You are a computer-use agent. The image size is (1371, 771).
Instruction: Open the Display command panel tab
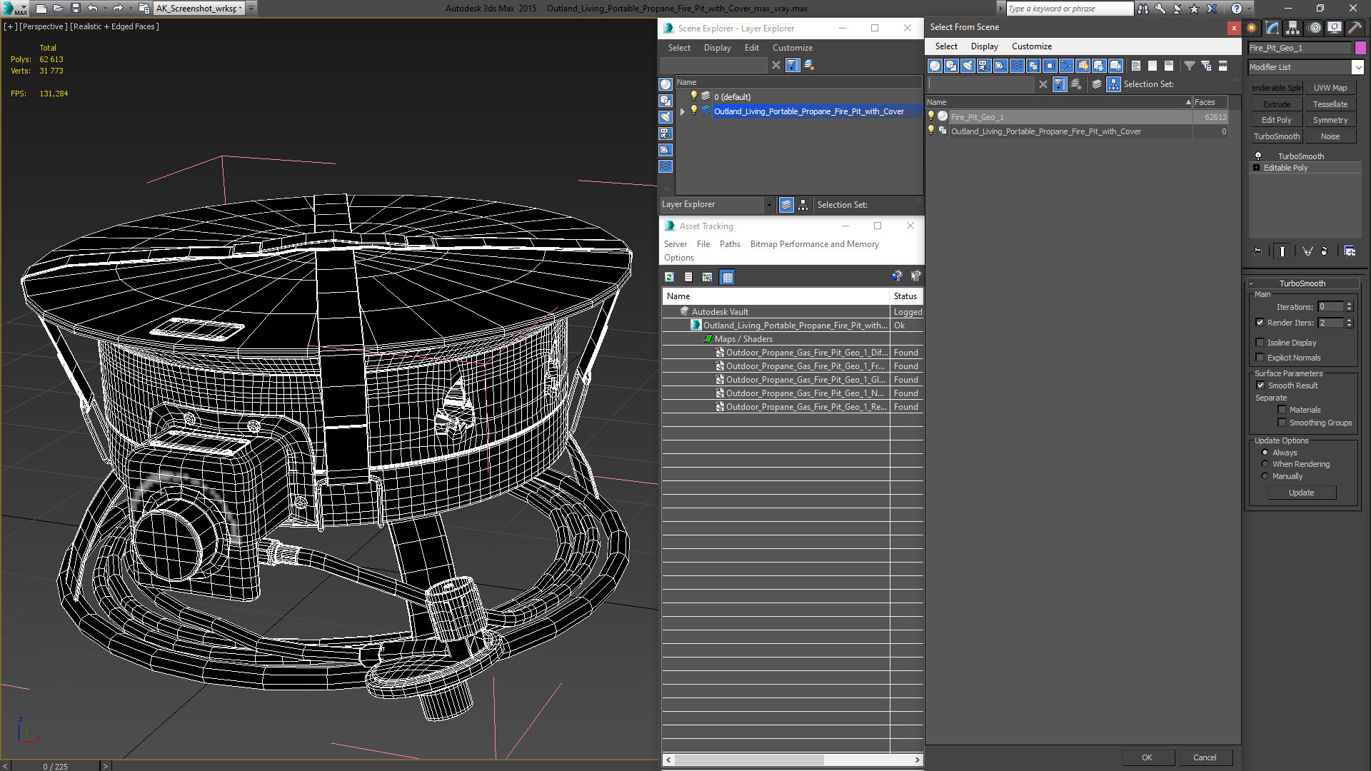[x=1335, y=28]
